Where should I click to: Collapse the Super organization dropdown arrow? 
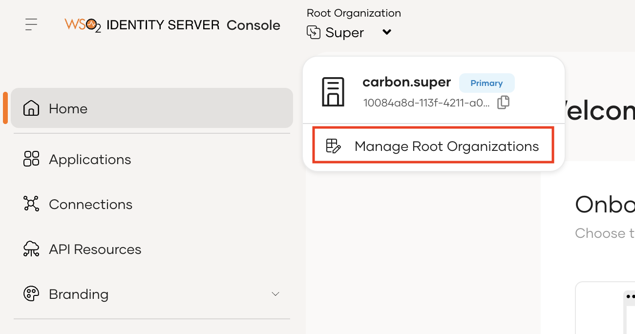[x=387, y=32]
